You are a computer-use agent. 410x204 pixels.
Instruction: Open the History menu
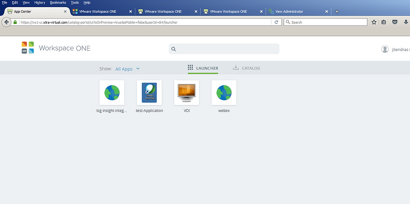pos(40,3)
